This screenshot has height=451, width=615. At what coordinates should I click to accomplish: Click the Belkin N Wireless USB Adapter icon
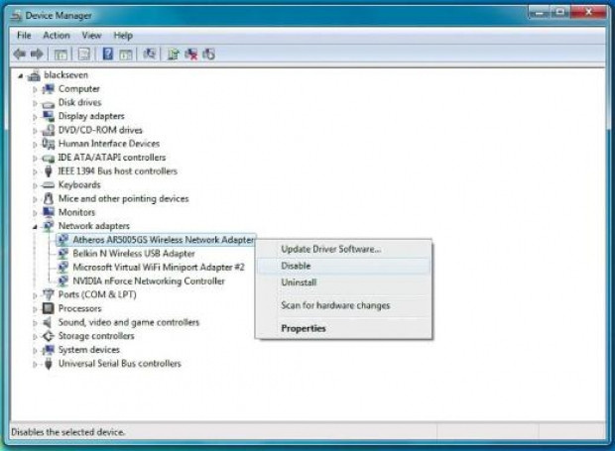coord(62,254)
